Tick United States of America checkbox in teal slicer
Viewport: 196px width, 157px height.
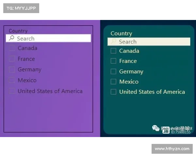point(113,92)
